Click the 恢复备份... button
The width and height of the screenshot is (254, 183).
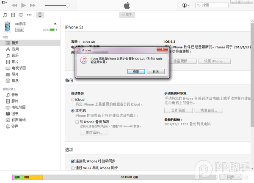pos(209,110)
